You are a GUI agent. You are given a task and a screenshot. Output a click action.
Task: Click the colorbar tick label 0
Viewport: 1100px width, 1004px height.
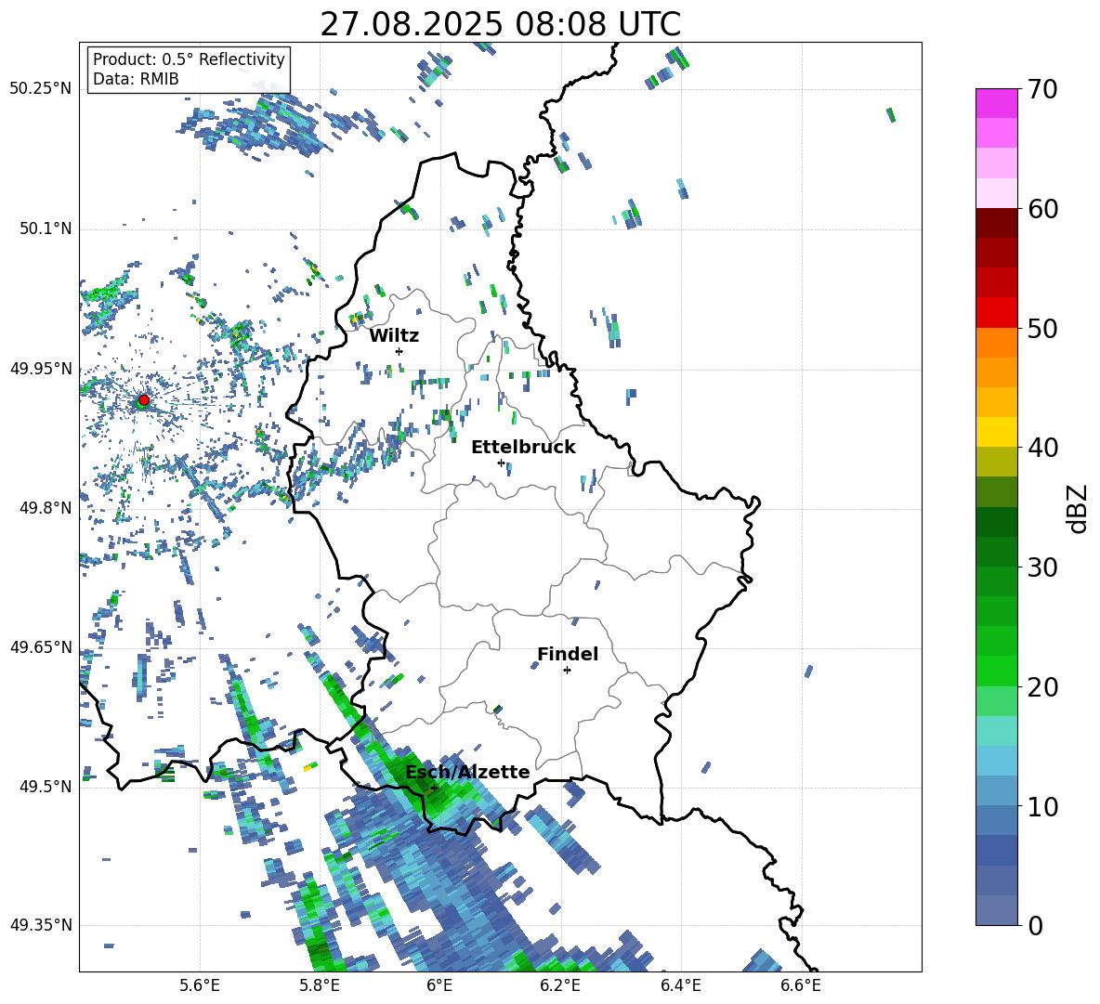click(1034, 925)
